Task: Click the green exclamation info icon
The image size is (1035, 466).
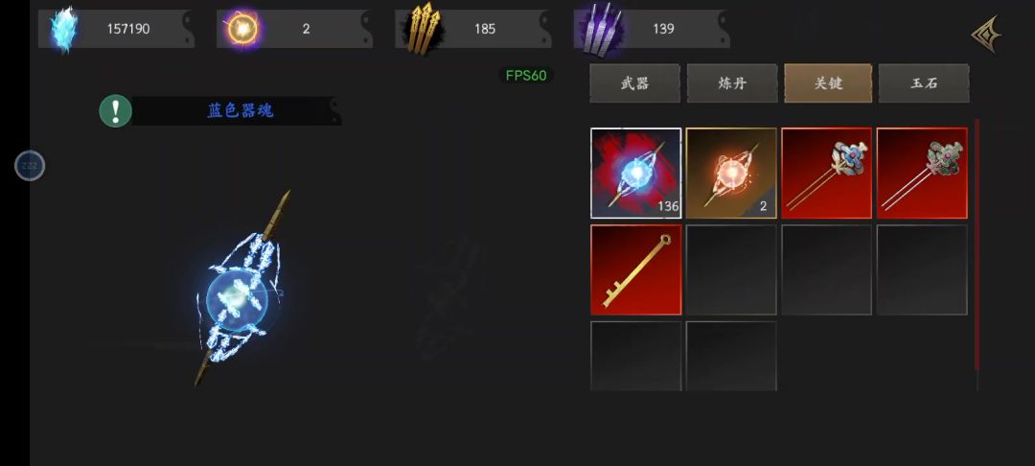Action: (116, 111)
